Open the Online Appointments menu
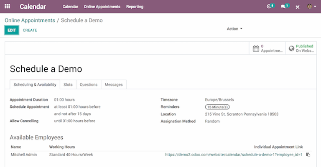Screen dimensions: 321x167 coord(102,7)
